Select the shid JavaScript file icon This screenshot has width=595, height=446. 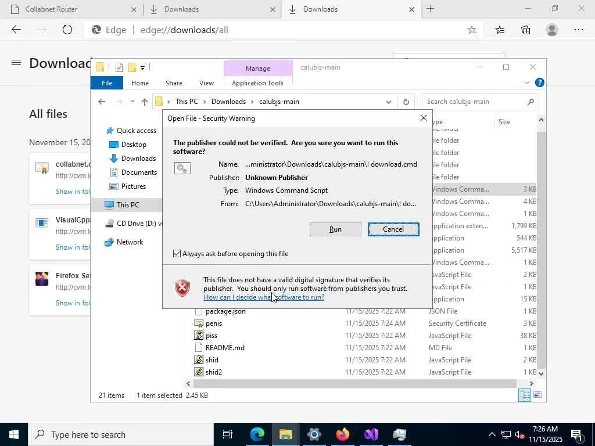(199, 360)
